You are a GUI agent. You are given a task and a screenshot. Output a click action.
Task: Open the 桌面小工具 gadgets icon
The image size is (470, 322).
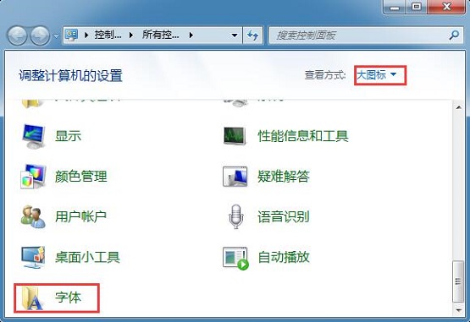tap(33, 257)
